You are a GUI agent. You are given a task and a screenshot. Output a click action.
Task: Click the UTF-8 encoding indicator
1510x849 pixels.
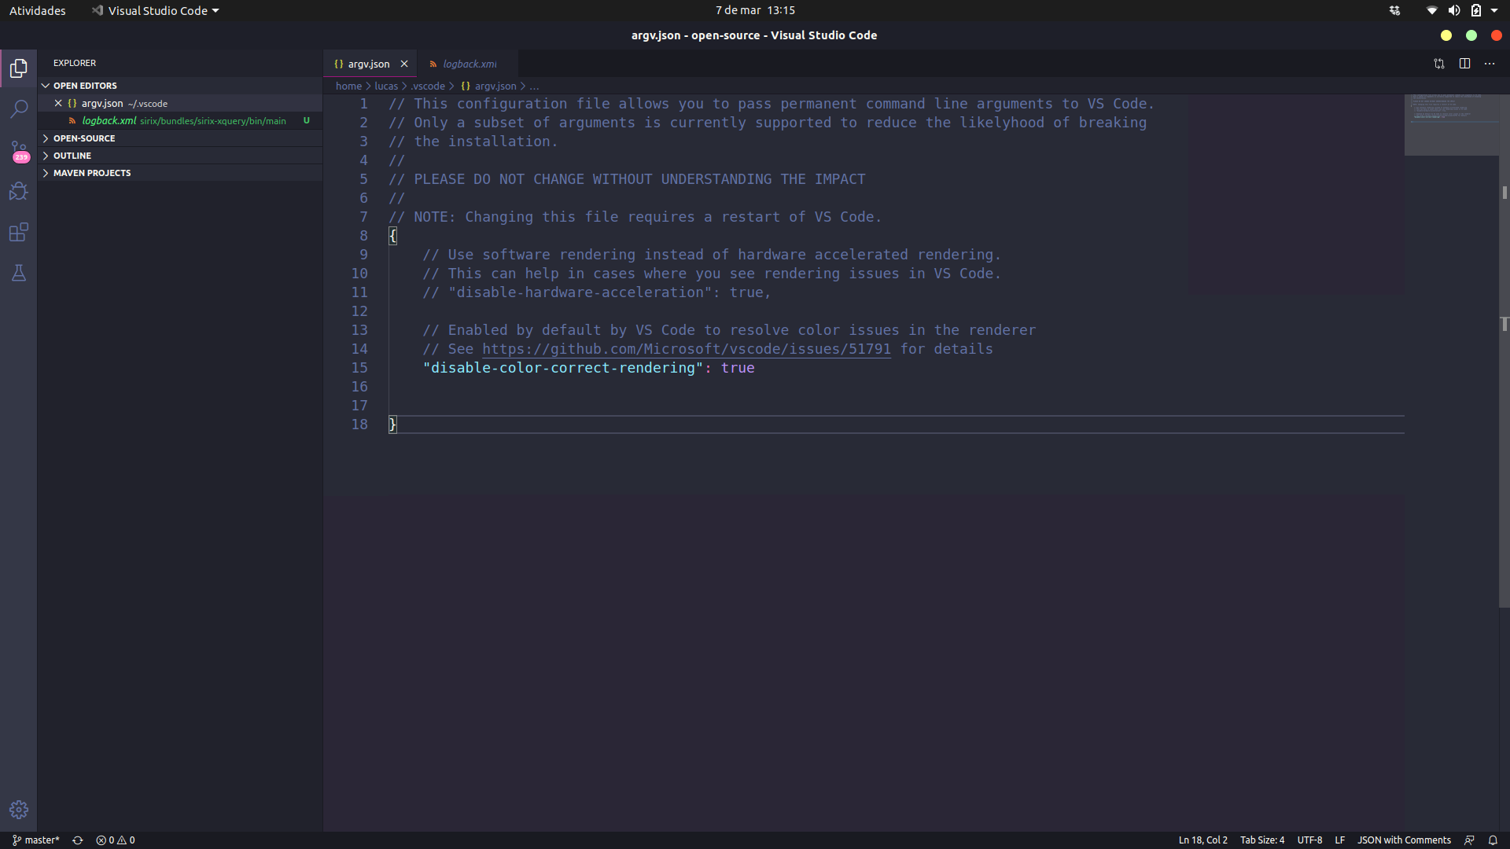(1309, 840)
